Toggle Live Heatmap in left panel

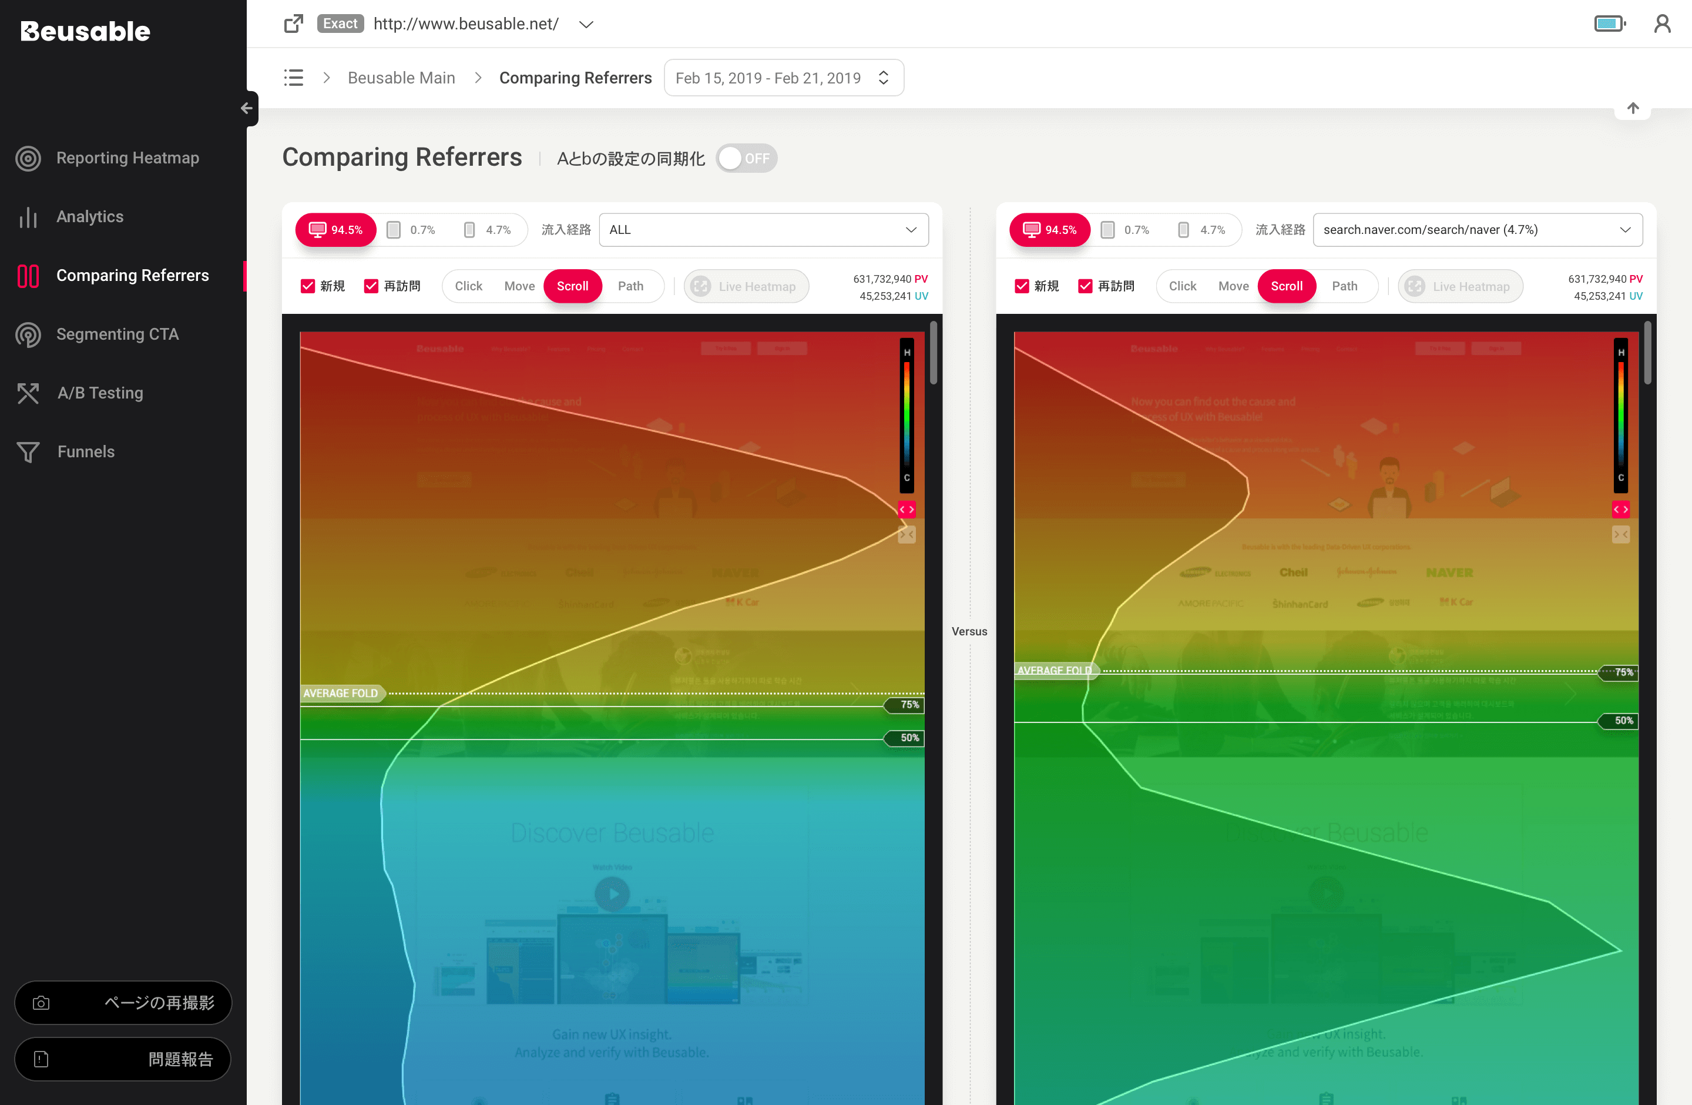coord(746,286)
